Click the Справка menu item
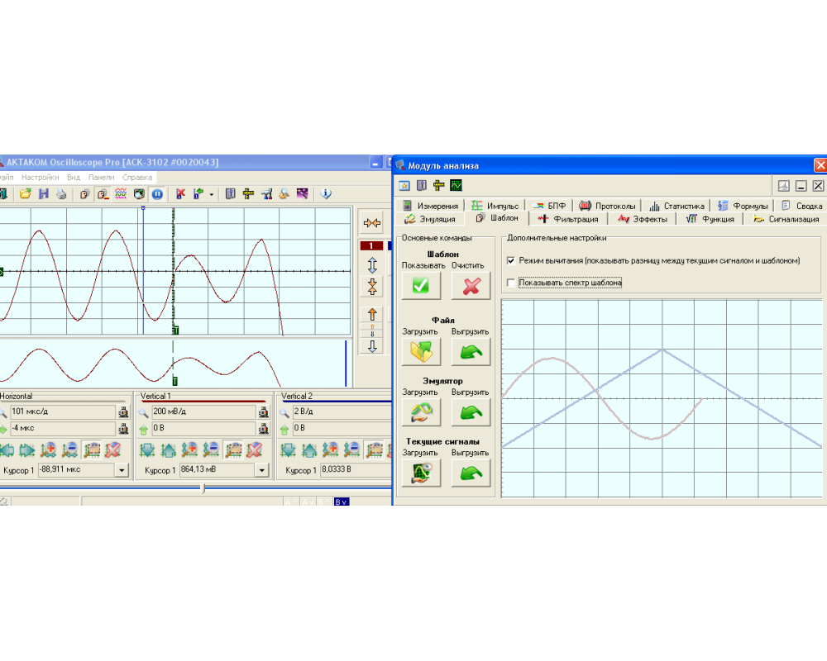827x661 pixels. click(137, 177)
